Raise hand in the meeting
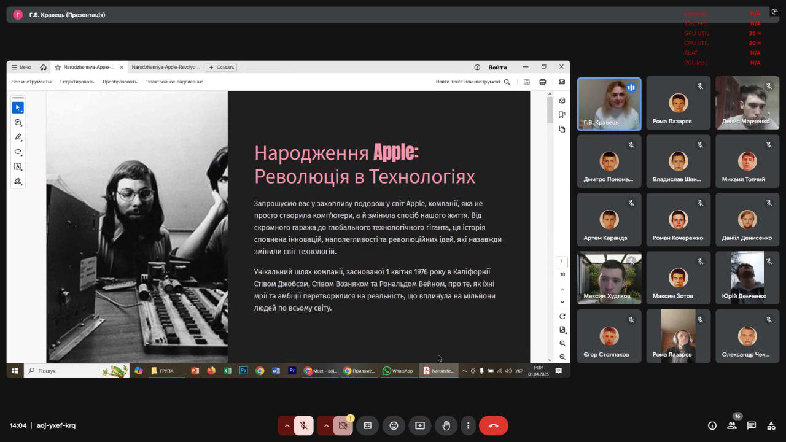The height and width of the screenshot is (442, 786). point(446,425)
